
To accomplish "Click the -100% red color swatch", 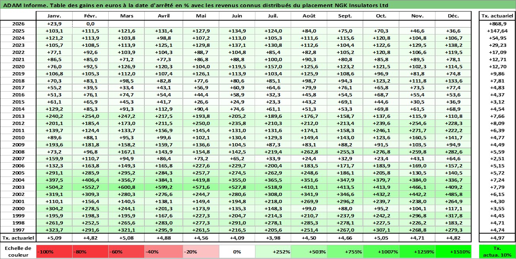I will point(54,251).
